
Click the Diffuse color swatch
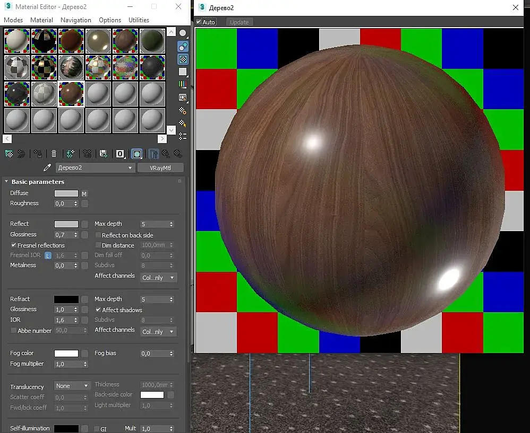pyautogui.click(x=66, y=193)
